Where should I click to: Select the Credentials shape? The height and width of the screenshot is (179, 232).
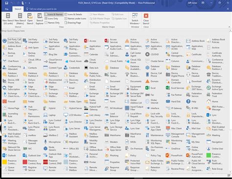click(72, 68)
